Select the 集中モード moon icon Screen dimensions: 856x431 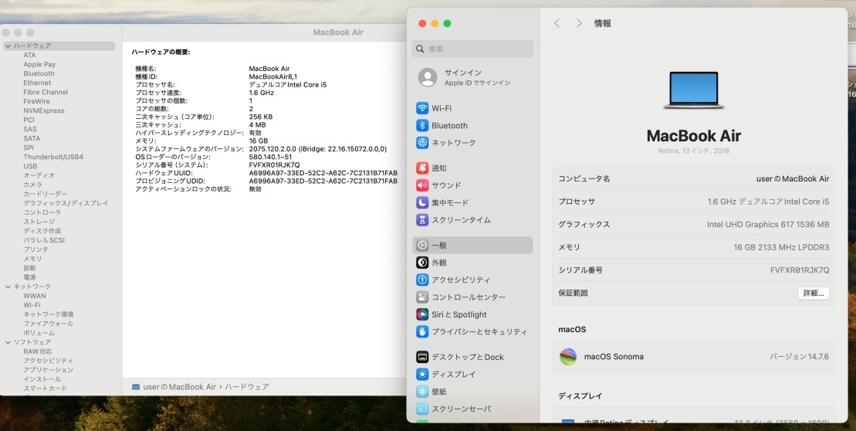point(422,202)
